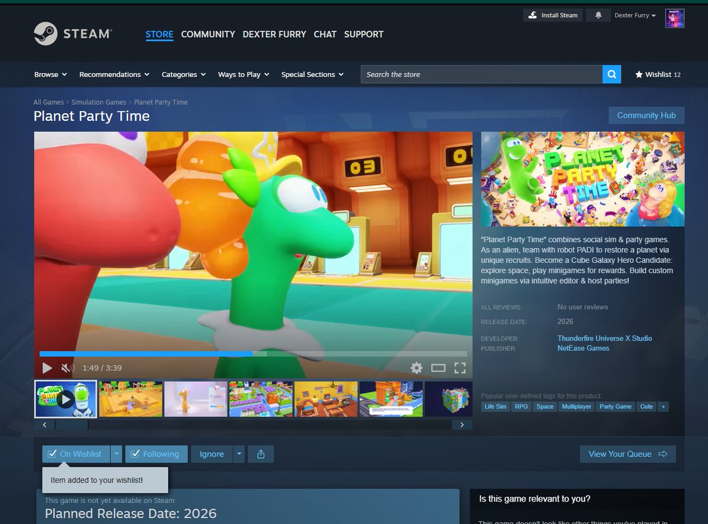The height and width of the screenshot is (524, 708).
Task: Open NetEase Games publisher link
Action: click(x=584, y=348)
